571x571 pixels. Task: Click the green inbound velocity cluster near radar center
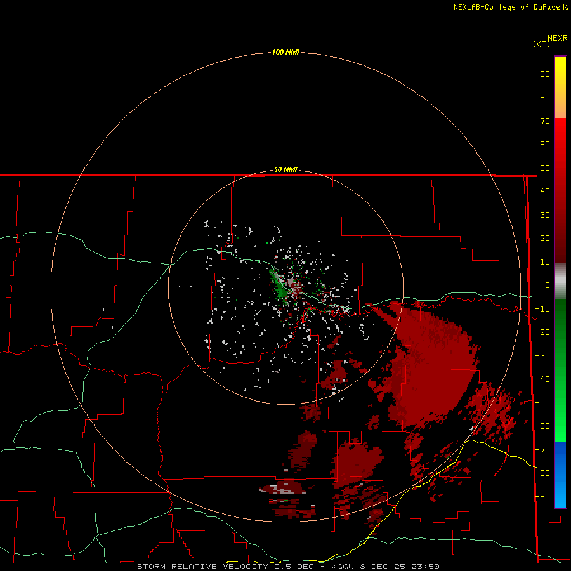point(280,286)
